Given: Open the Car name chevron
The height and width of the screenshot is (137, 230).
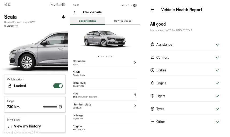Looking at the screenshot, I should tap(135, 62).
